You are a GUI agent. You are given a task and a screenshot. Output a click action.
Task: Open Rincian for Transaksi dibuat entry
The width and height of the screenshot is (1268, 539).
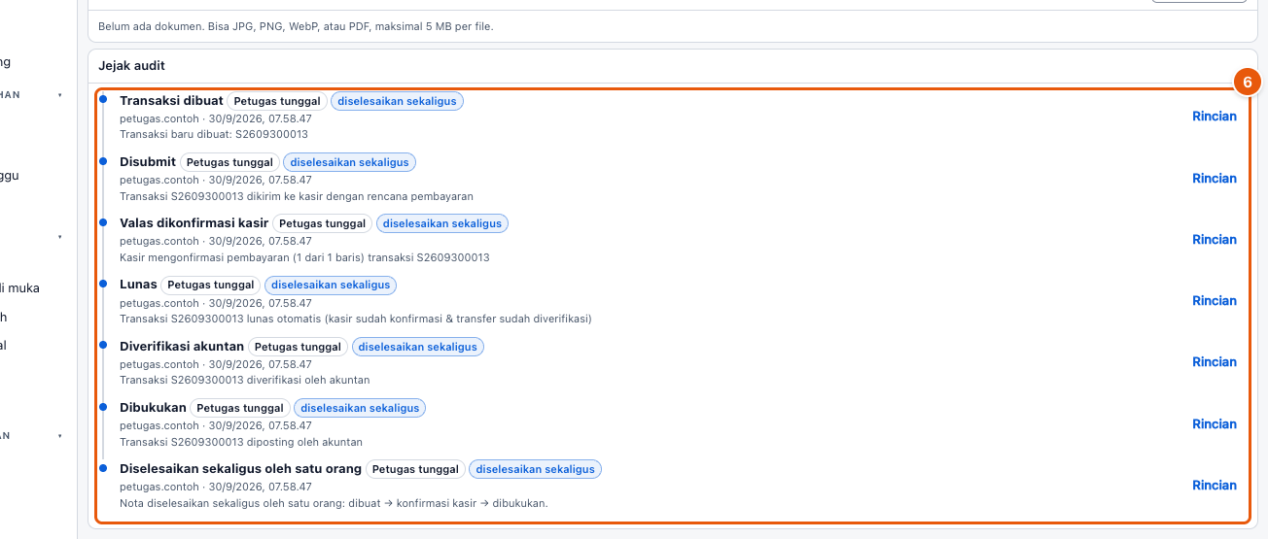tap(1215, 117)
